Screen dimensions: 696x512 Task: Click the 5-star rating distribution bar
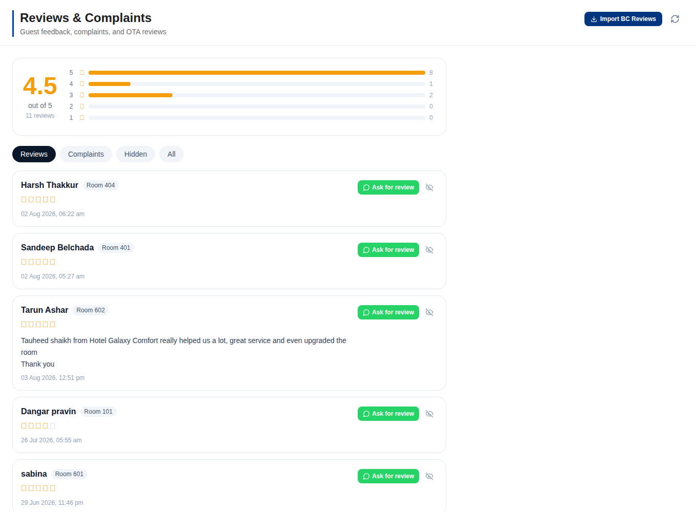coord(257,73)
